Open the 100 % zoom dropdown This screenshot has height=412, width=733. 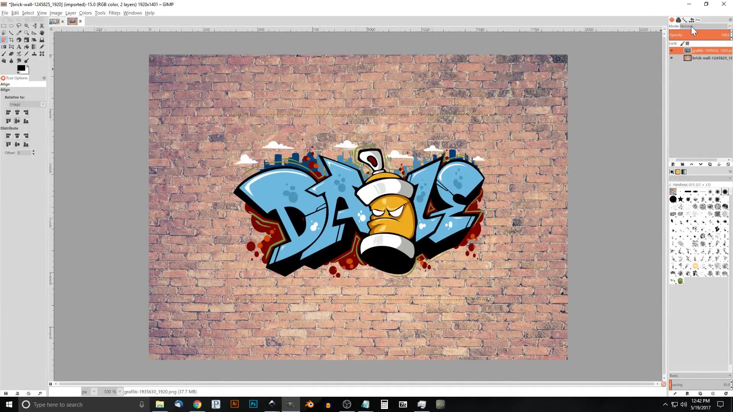click(111, 391)
